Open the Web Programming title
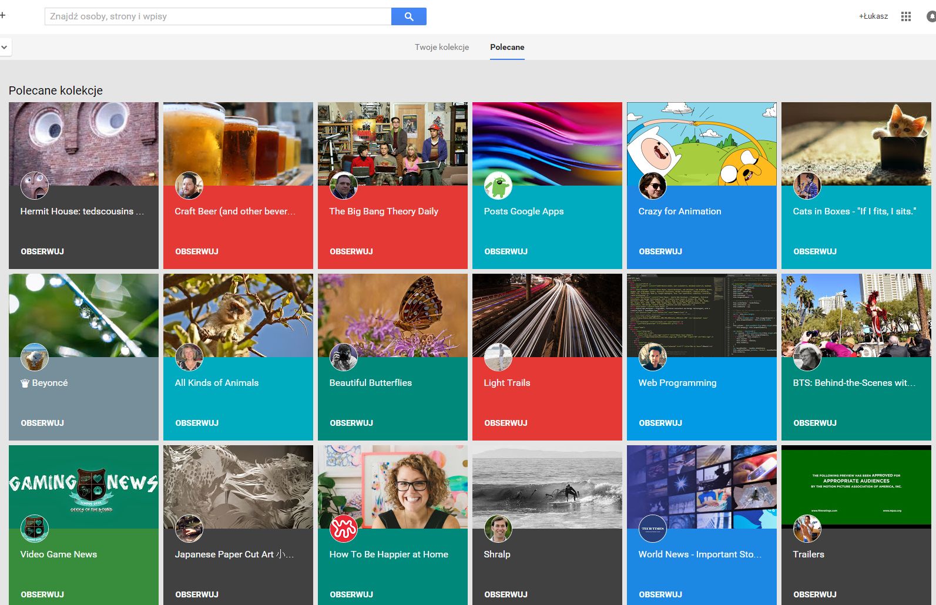Image resolution: width=936 pixels, height=605 pixels. [x=677, y=383]
